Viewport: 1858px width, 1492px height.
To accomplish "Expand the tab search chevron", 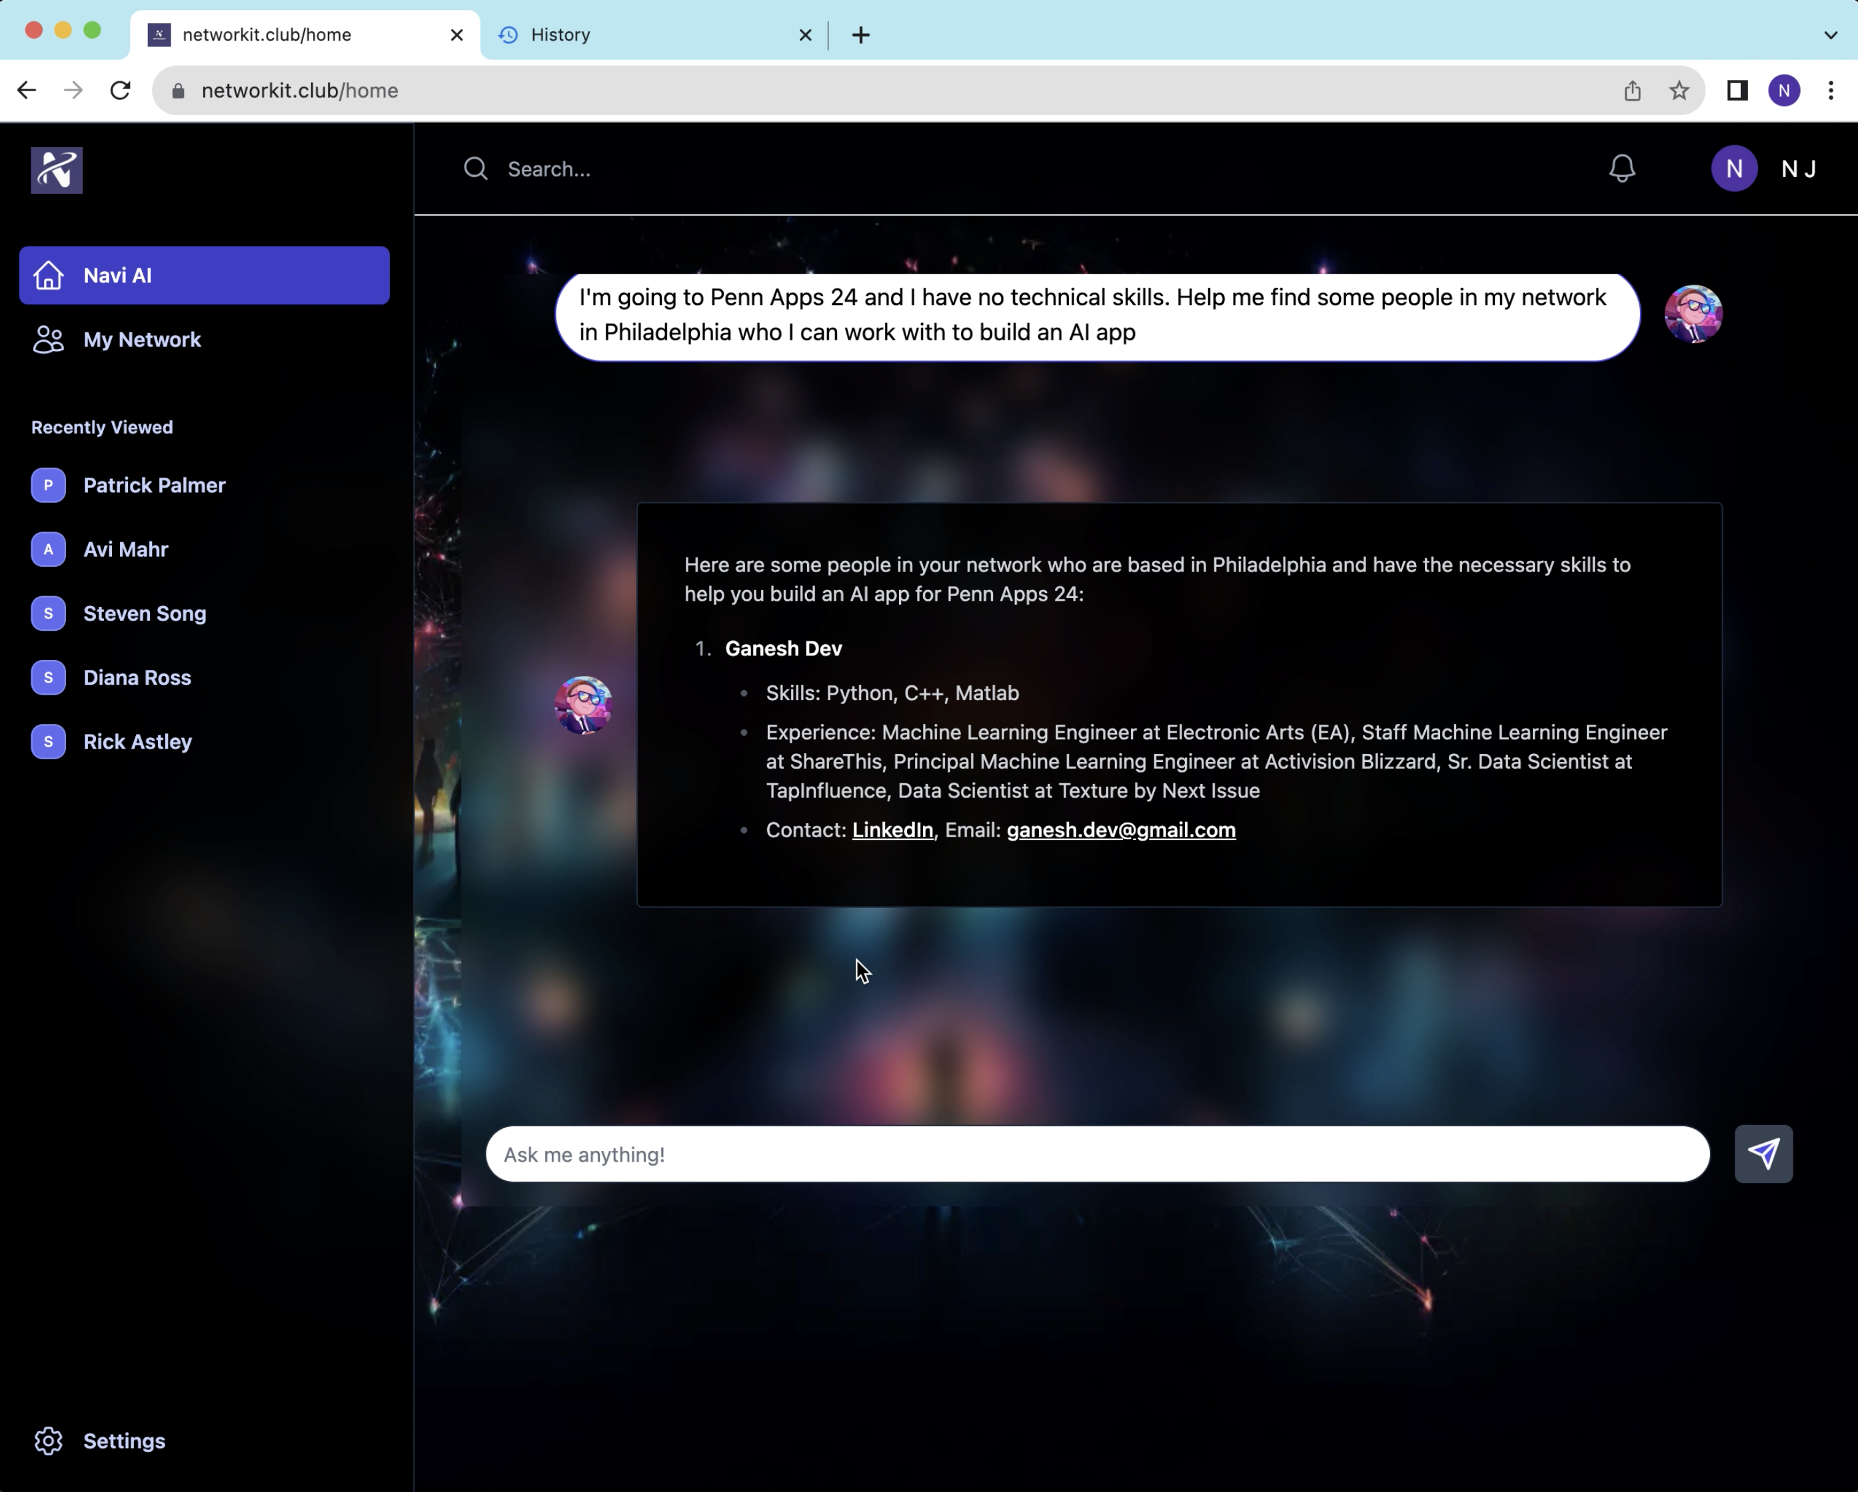I will click(x=1829, y=35).
